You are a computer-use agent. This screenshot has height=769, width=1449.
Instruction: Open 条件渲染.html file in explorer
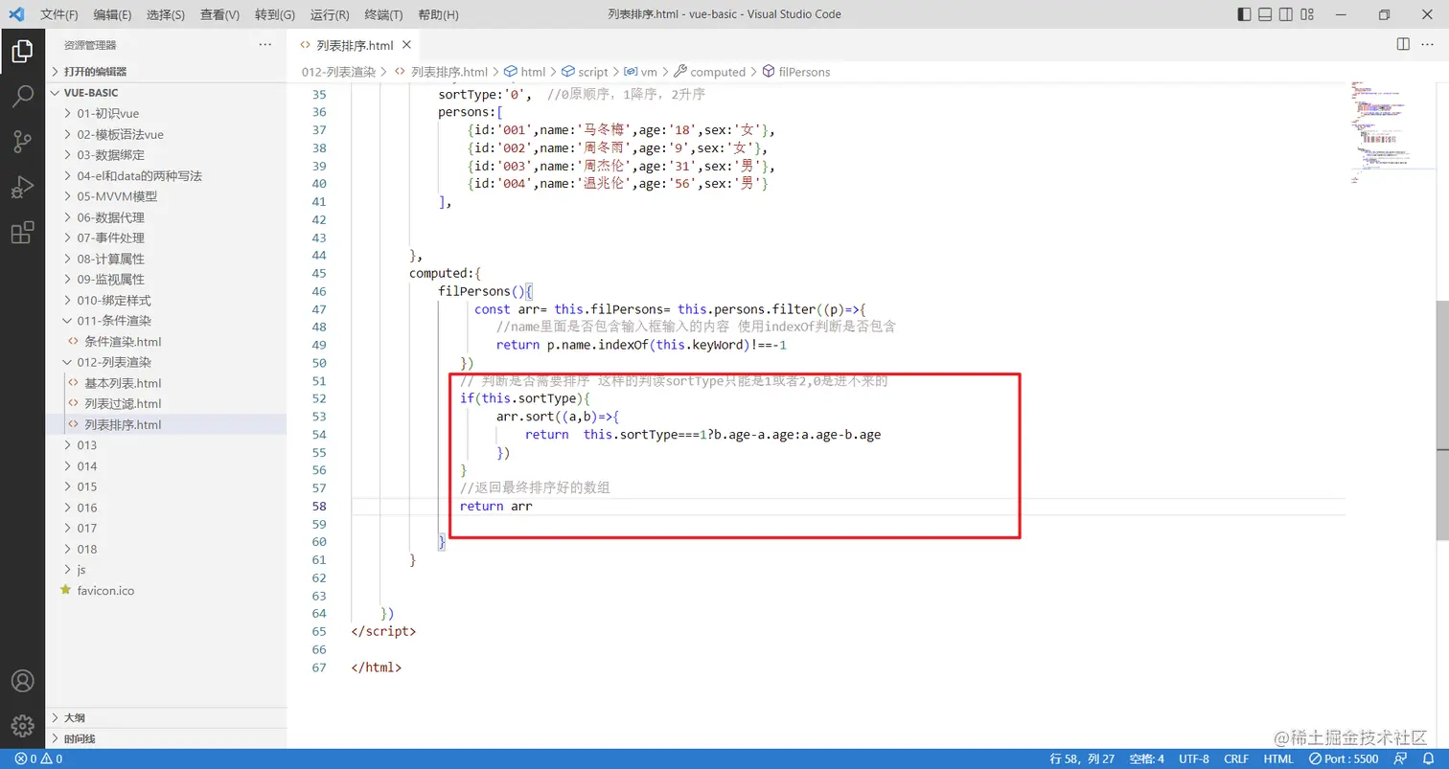(166, 342)
